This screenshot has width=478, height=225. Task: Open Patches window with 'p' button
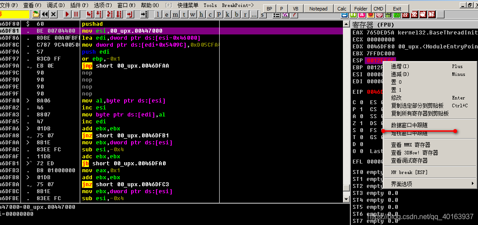(x=219, y=14)
